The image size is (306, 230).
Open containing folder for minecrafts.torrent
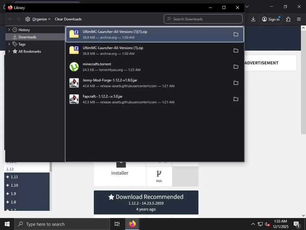[x=236, y=67]
